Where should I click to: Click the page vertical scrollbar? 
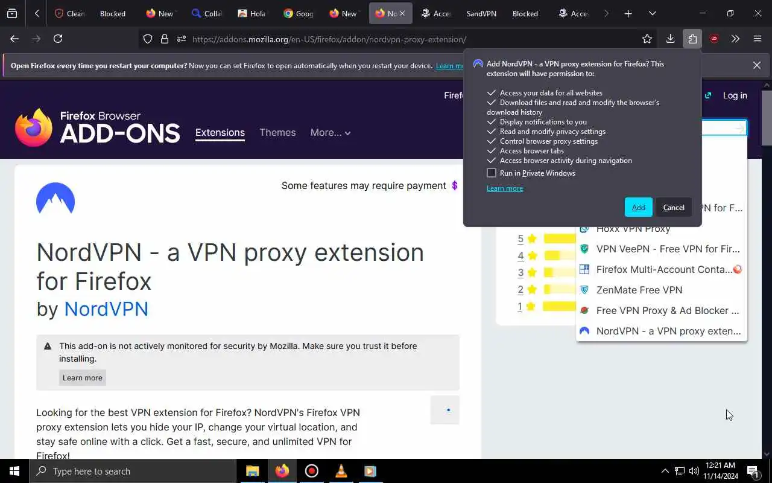[x=767, y=118]
